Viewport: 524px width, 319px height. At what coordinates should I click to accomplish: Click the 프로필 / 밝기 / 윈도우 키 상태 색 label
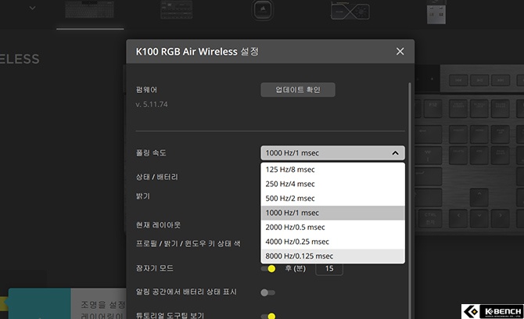point(188,244)
